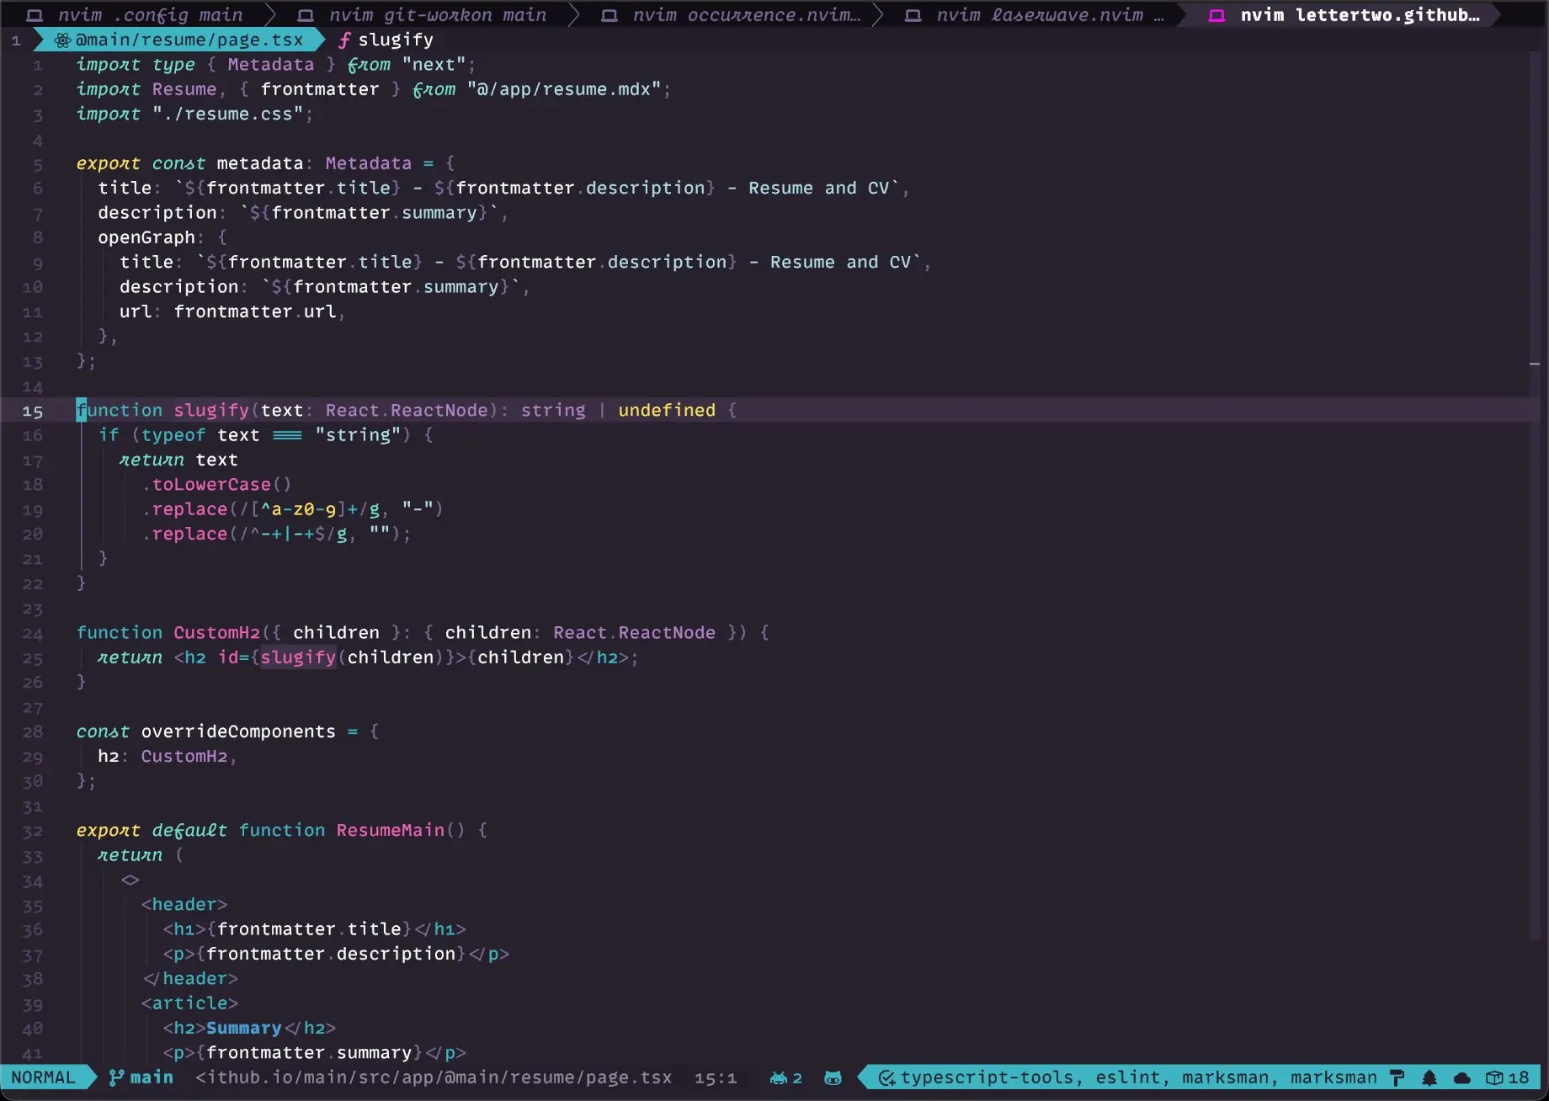The width and height of the screenshot is (1549, 1101).
Task: Click the slugify breadcrumb symbol
Action: pyautogui.click(x=396, y=40)
